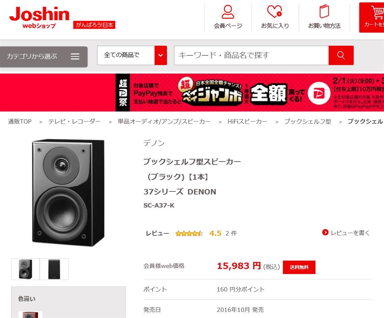Go to 通販TOP breadcrumb
The image size is (384, 318).
(x=20, y=121)
